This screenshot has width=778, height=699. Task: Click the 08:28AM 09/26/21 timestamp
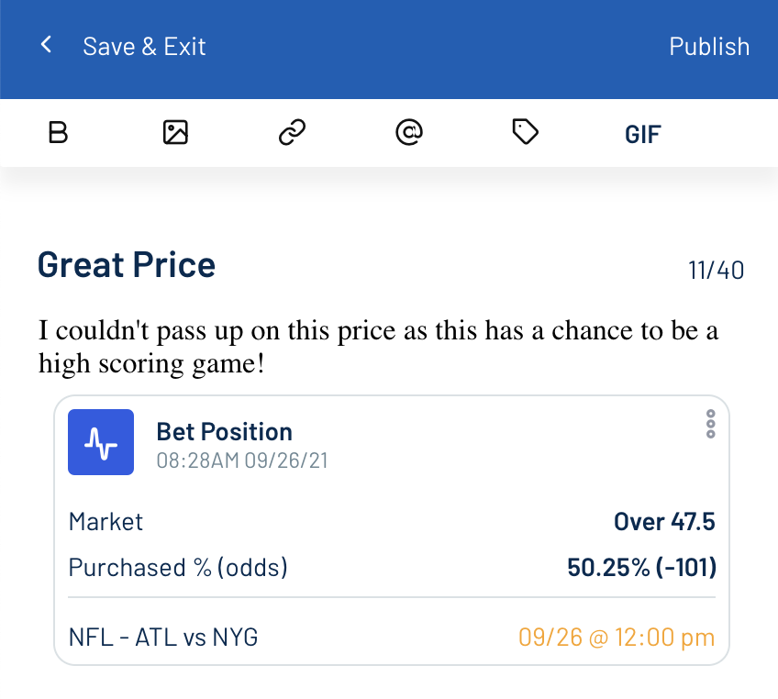tap(242, 460)
